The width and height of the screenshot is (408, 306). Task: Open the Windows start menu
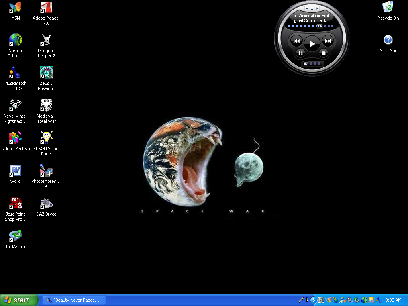19,300
